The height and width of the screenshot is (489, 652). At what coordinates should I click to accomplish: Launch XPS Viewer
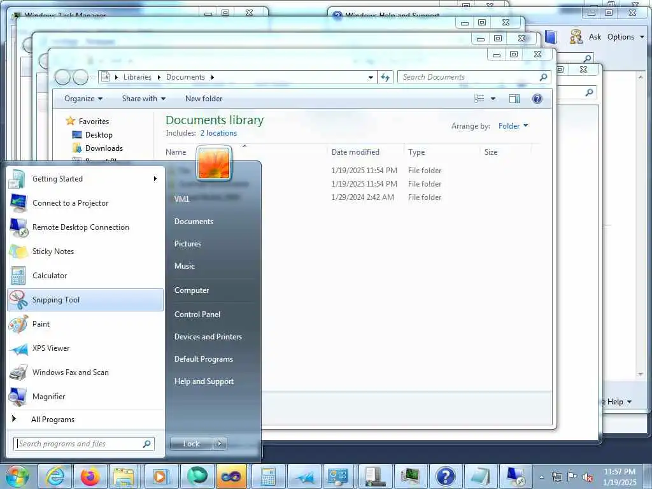pyautogui.click(x=85, y=348)
